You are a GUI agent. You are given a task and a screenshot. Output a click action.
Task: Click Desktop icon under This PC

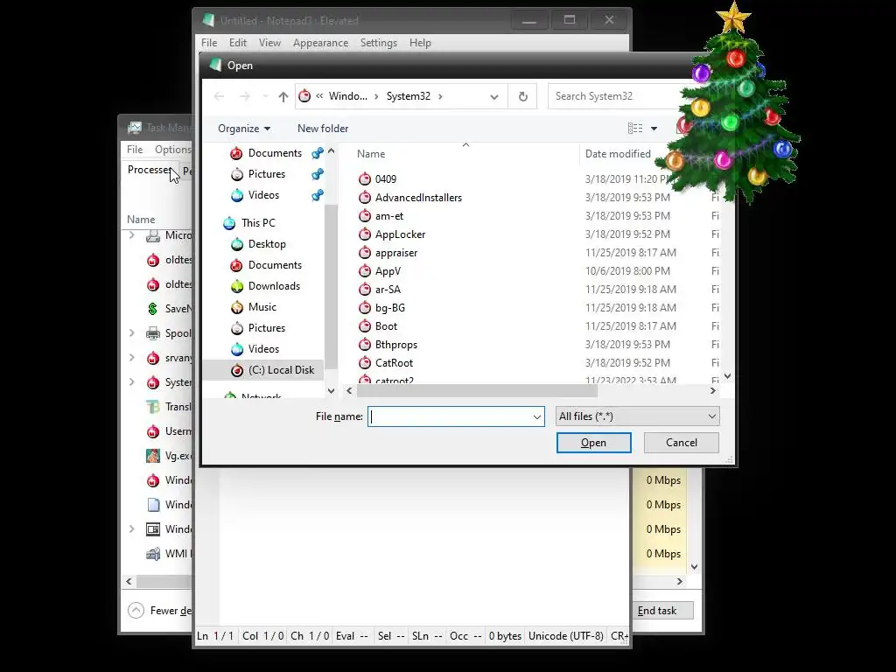237,244
